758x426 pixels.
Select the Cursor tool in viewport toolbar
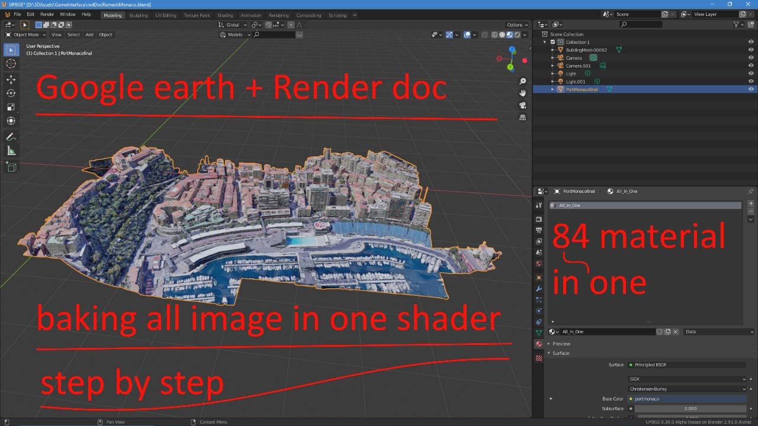click(x=11, y=64)
